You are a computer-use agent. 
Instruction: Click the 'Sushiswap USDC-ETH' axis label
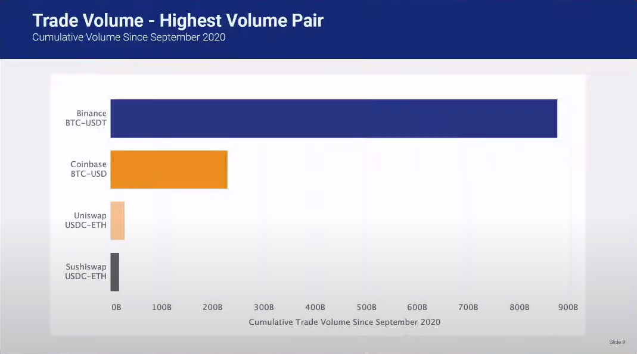[86, 271]
